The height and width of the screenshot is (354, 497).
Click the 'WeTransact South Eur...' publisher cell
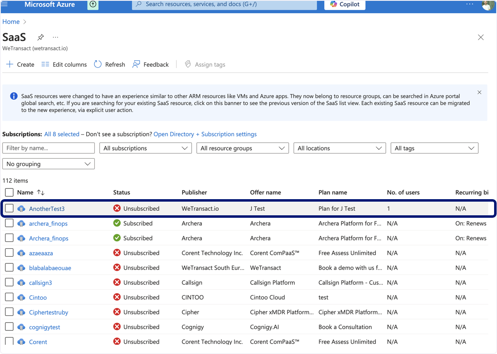(213, 268)
